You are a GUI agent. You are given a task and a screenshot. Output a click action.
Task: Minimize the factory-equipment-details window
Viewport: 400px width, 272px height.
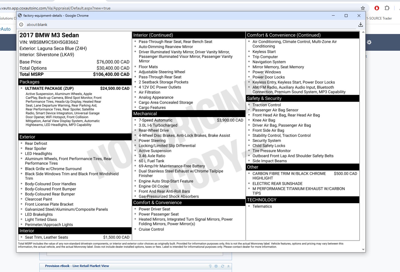[333, 16]
